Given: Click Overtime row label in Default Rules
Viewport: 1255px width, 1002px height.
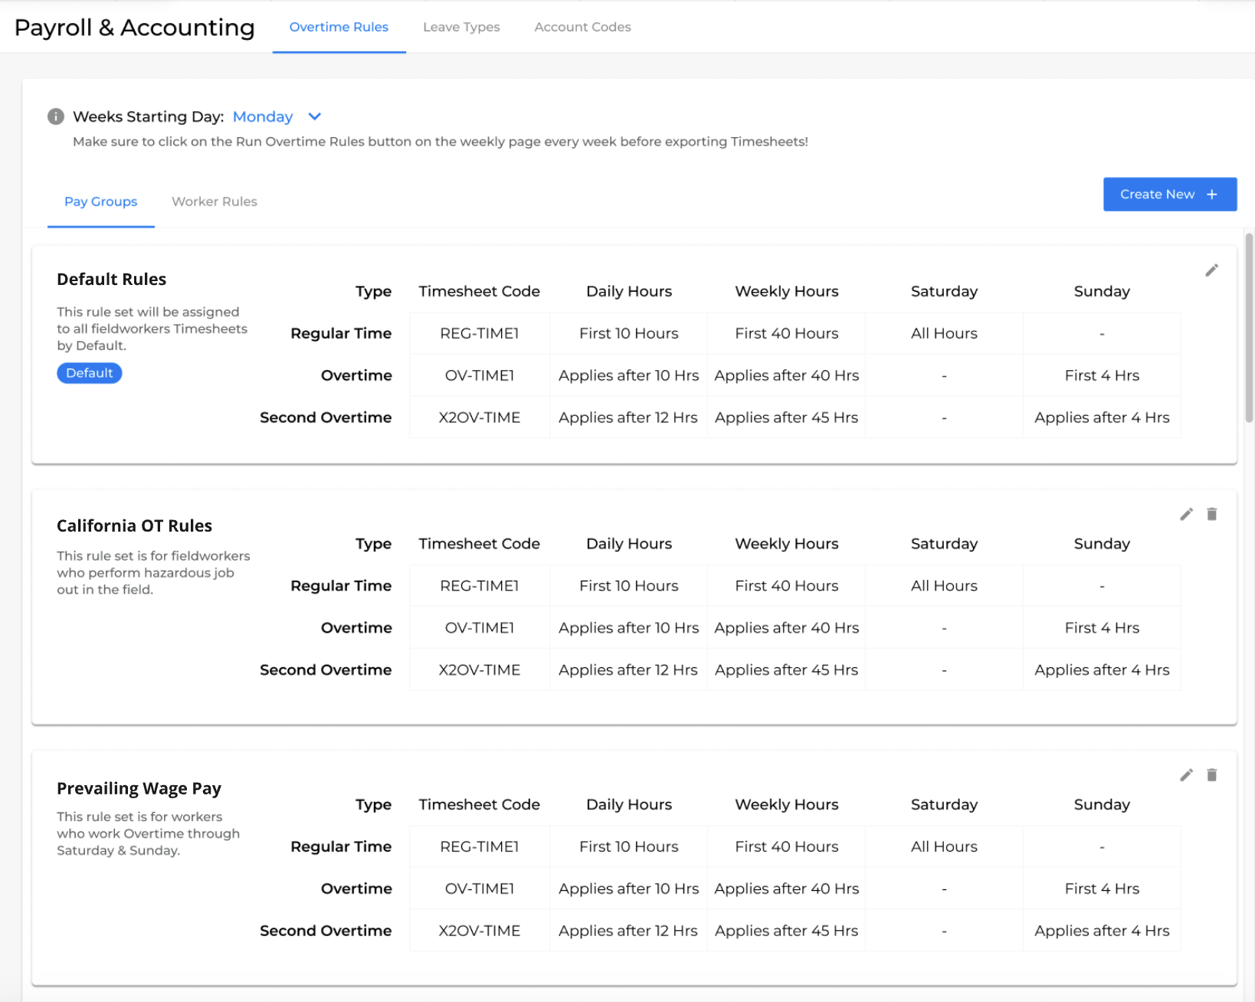Looking at the screenshot, I should pyautogui.click(x=356, y=375).
